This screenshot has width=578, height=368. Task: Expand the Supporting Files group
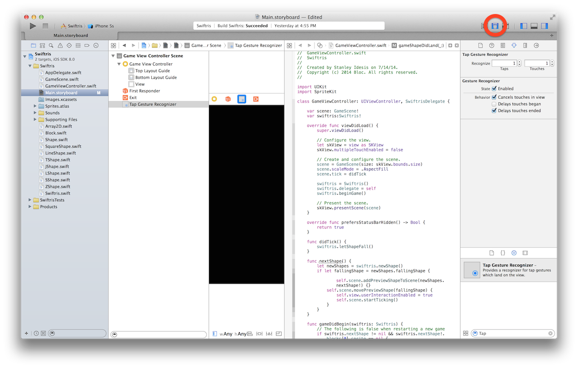pyautogui.click(x=35, y=120)
